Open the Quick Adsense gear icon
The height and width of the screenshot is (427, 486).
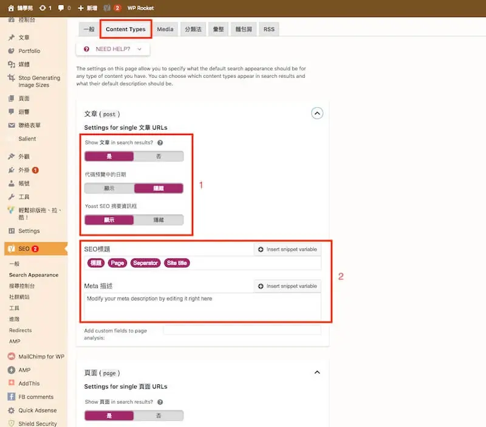pos(12,410)
